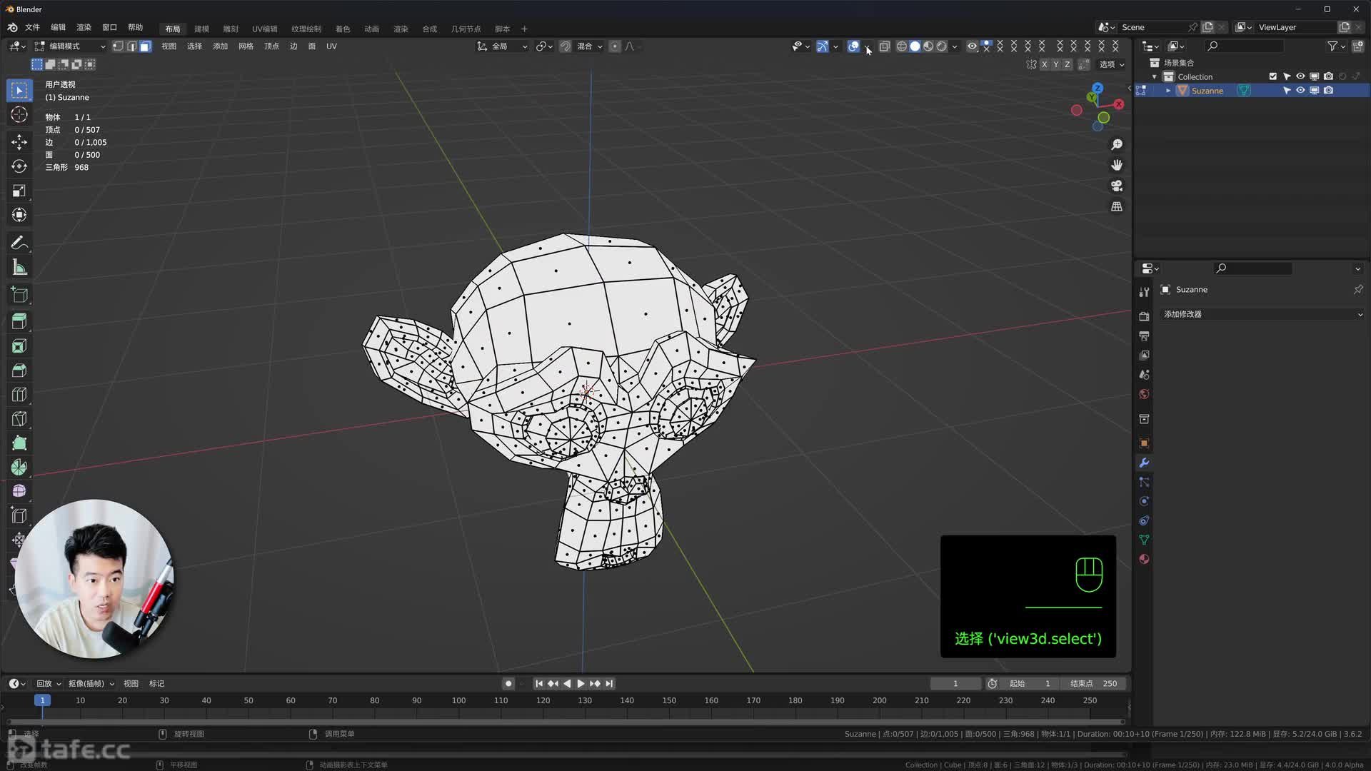Expand Suzanne tree item in outliner
This screenshot has width=1371, height=771.
[x=1168, y=91]
